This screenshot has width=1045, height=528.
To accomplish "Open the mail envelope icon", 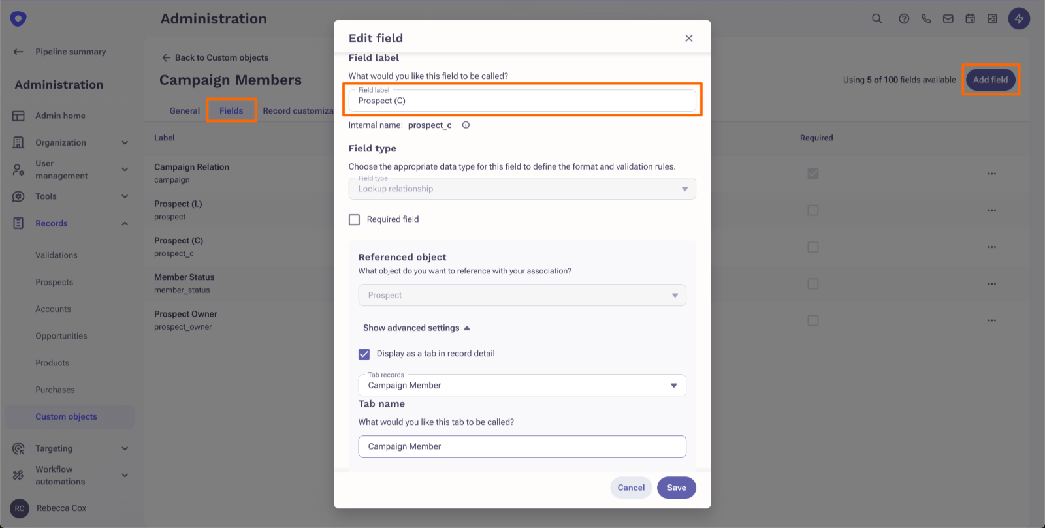I will click(948, 19).
